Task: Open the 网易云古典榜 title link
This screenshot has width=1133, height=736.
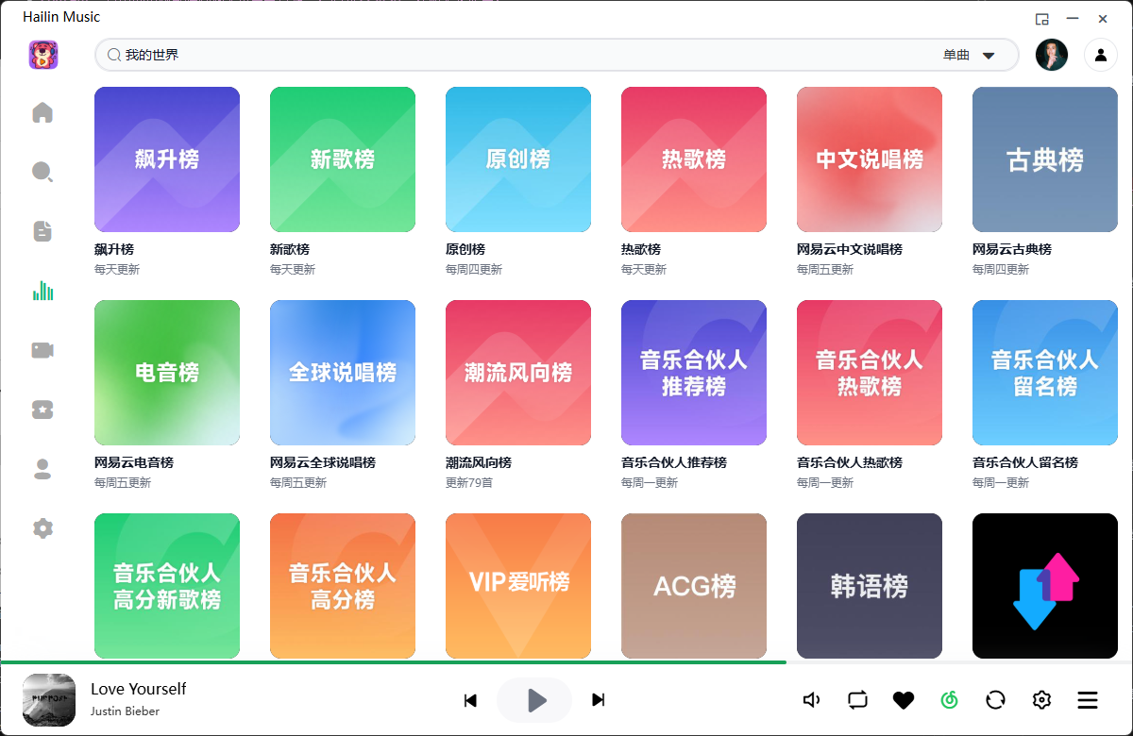Action: pos(1011,249)
